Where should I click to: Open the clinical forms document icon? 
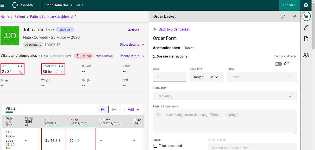pyautogui.click(x=306, y=39)
